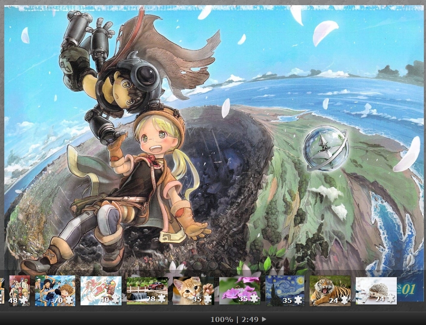Open the 35-piece Starry Night puzzle
The width and height of the screenshot is (426, 325).
coord(285,291)
